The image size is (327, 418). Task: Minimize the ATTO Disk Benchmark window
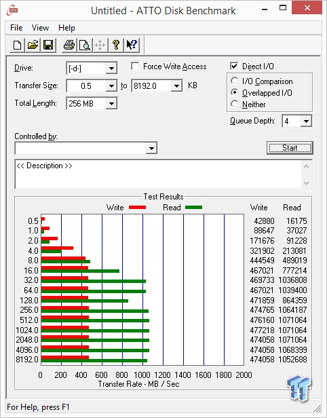265,9
